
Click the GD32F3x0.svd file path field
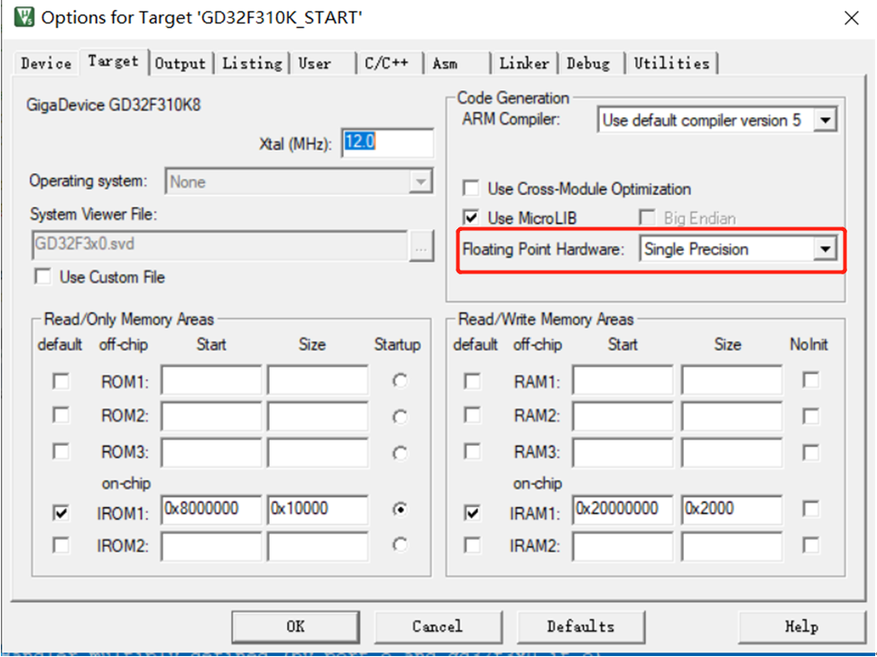pos(220,245)
